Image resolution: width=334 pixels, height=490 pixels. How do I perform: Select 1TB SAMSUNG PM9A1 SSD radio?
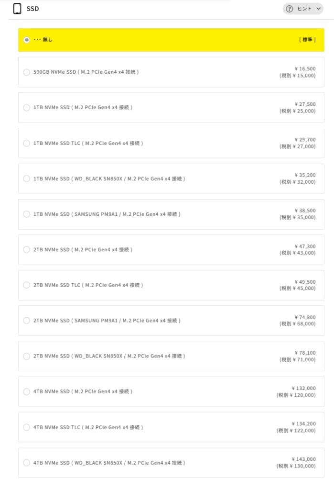[26, 214]
